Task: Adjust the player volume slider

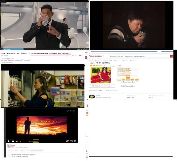Action: [x=23, y=141]
